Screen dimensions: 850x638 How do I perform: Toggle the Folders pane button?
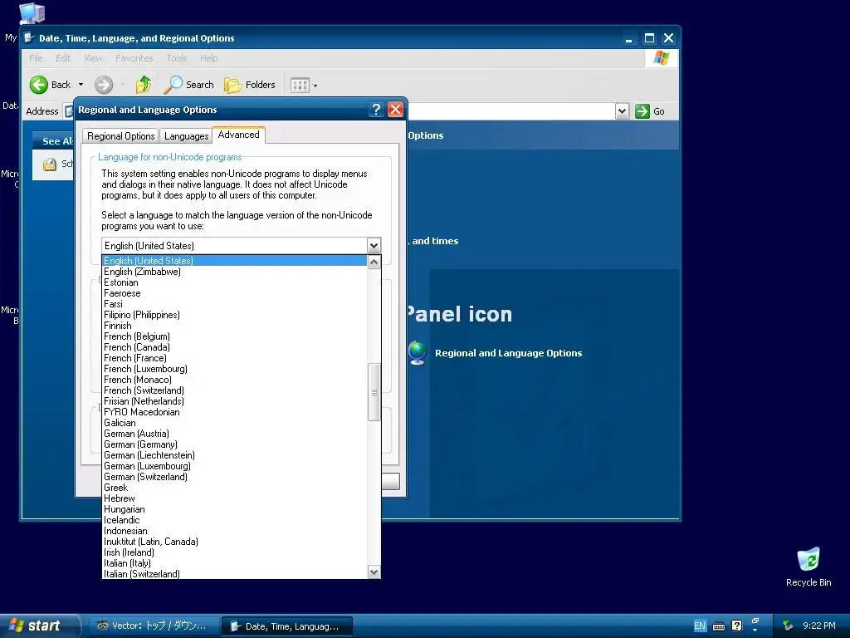point(249,85)
